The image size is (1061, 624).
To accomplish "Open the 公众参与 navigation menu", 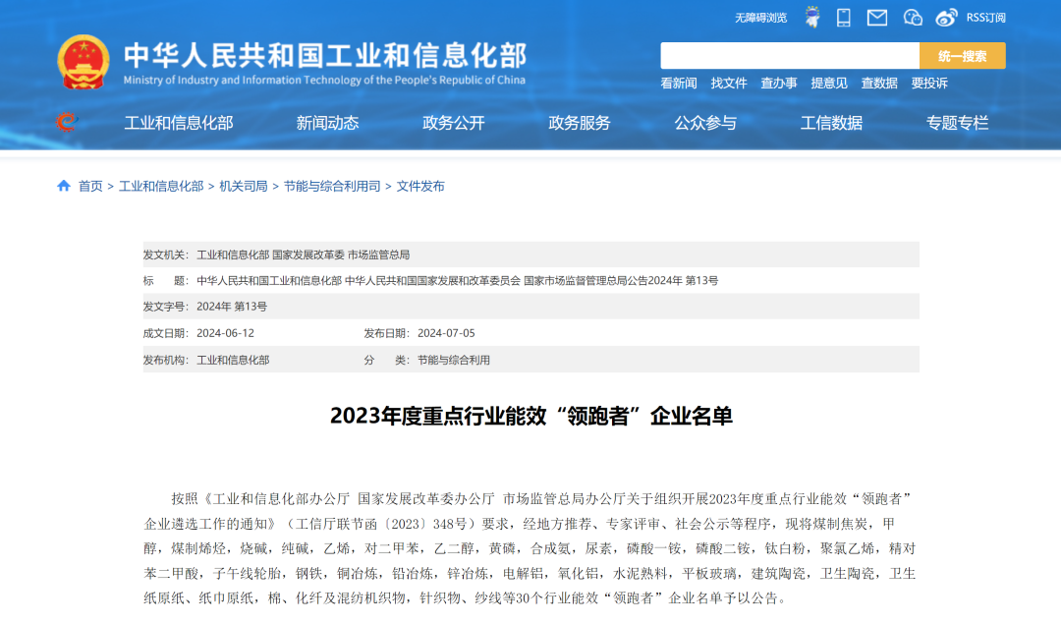I will point(704,123).
